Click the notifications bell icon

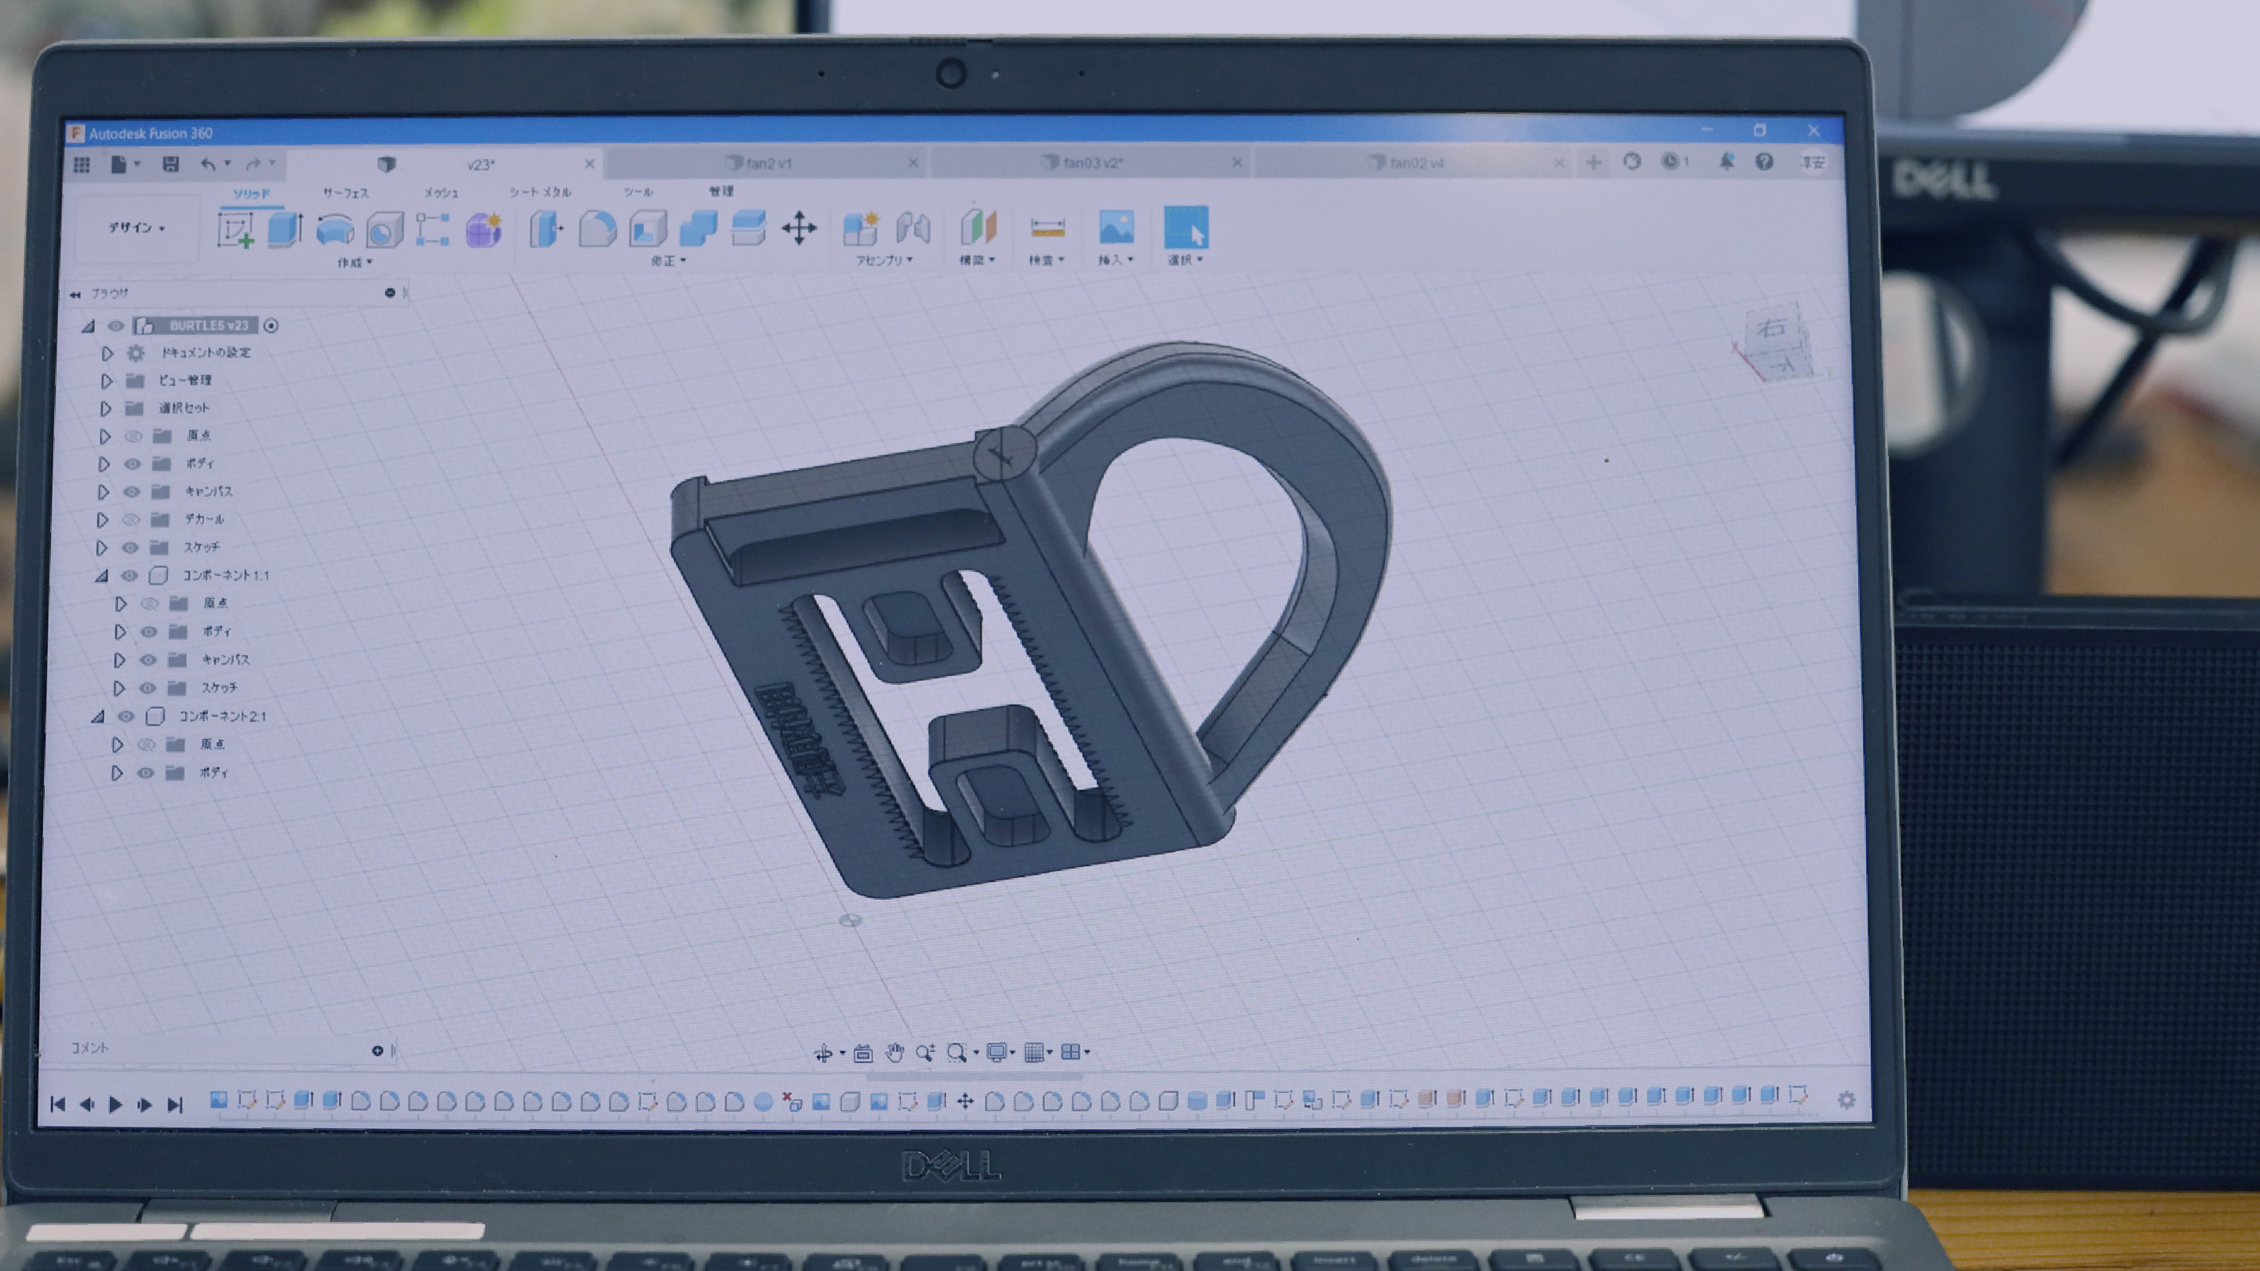point(1726,162)
